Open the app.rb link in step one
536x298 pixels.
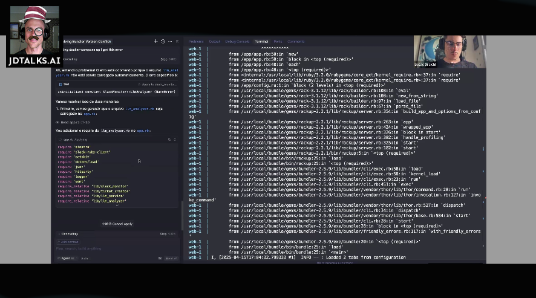[90, 114]
